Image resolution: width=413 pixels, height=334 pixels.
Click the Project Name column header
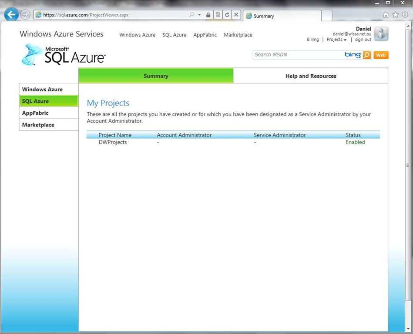tap(115, 135)
